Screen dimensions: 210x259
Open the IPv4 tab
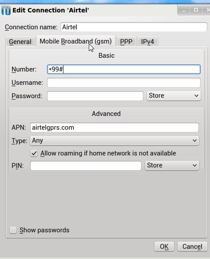147,41
